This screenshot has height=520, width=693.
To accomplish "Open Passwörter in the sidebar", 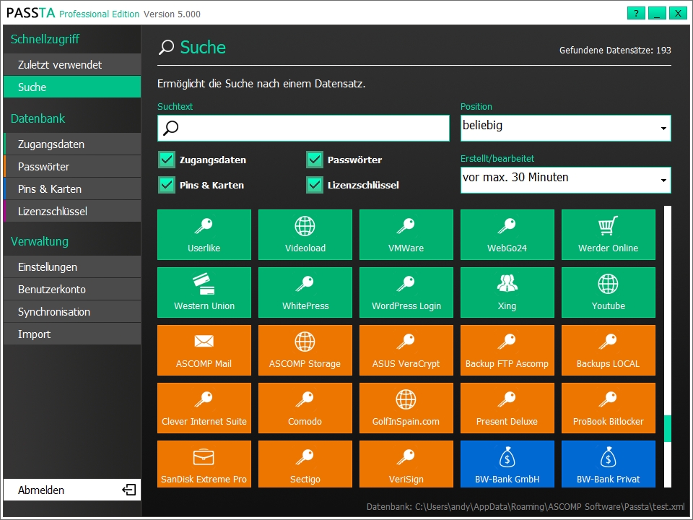I will [x=72, y=167].
